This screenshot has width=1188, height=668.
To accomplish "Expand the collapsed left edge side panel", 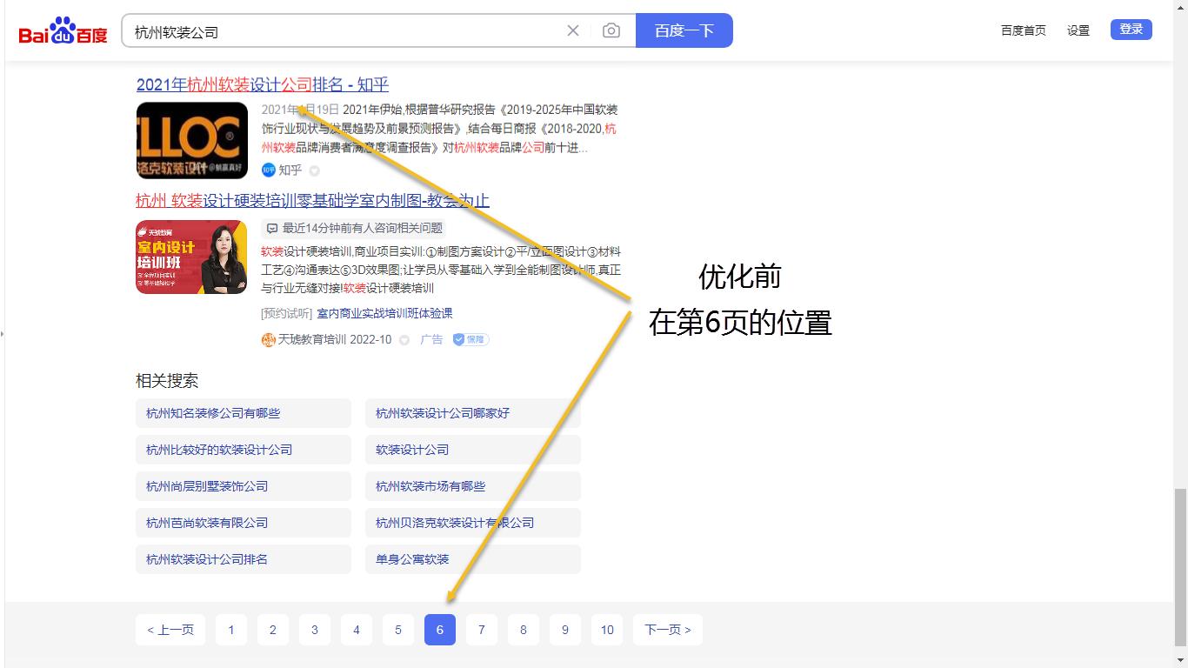I will point(3,334).
